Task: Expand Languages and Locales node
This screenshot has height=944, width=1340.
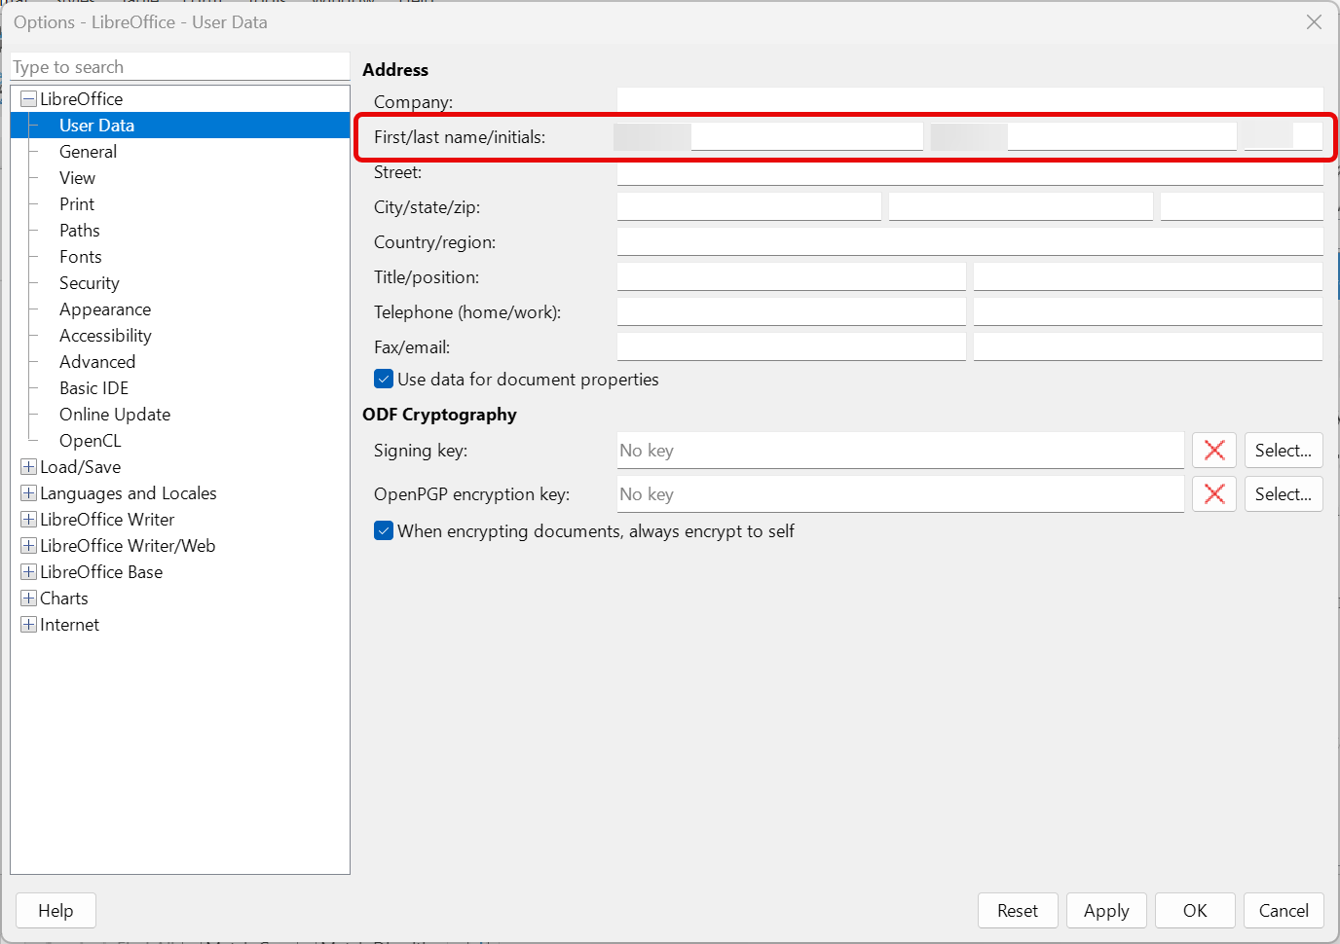Action: [x=28, y=493]
